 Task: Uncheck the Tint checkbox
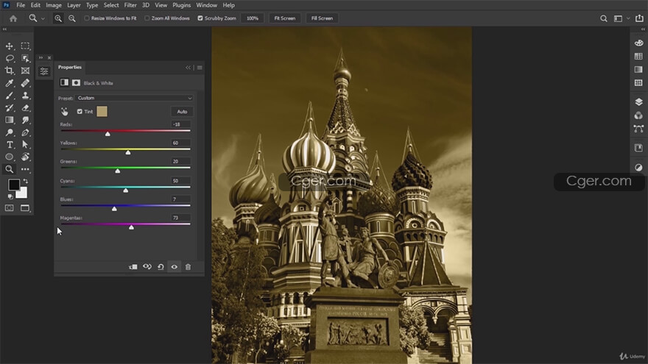[80, 112]
